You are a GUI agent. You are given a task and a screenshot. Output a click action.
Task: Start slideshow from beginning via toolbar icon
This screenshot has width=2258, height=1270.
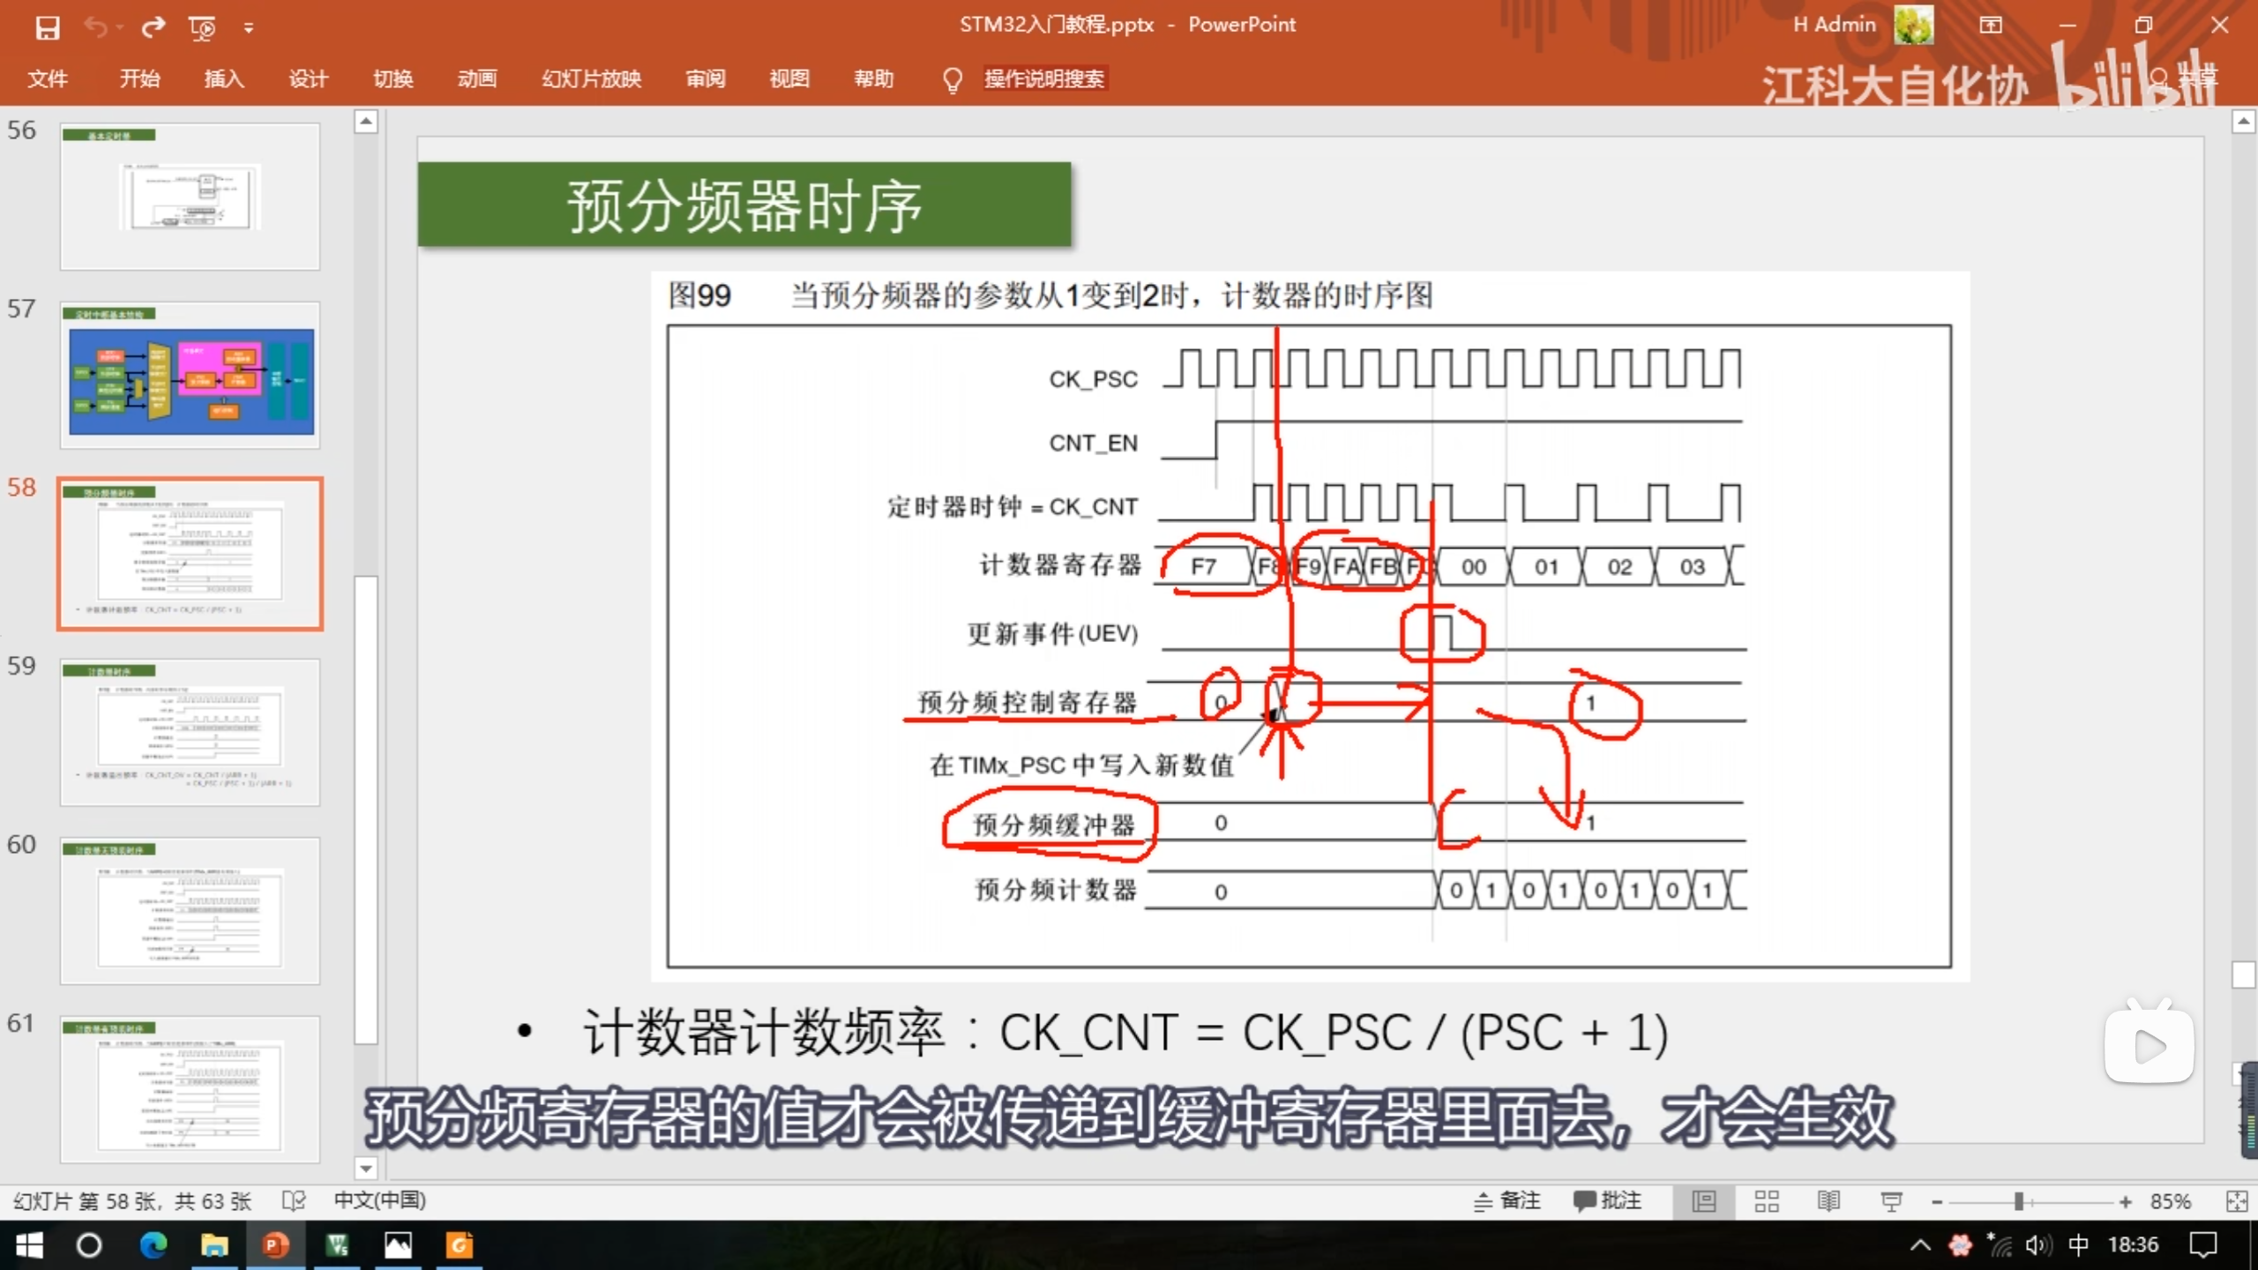pos(202,28)
